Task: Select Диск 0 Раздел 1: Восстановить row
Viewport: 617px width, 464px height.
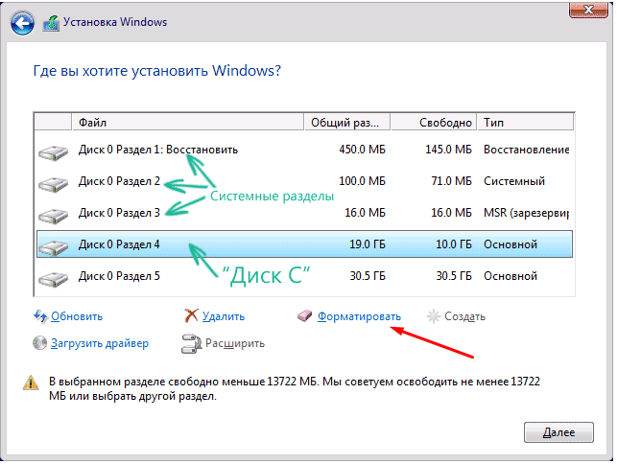Action: tap(304, 150)
